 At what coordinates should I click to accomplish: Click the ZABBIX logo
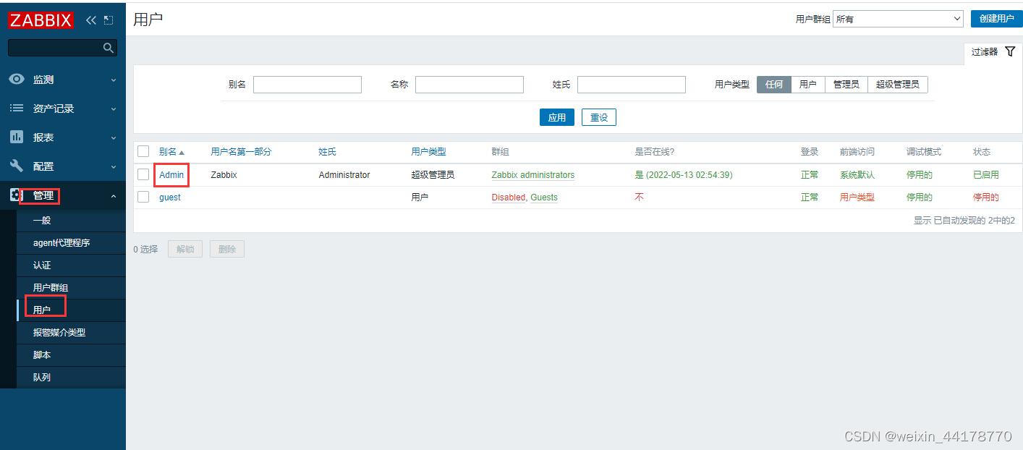pyautogui.click(x=41, y=20)
